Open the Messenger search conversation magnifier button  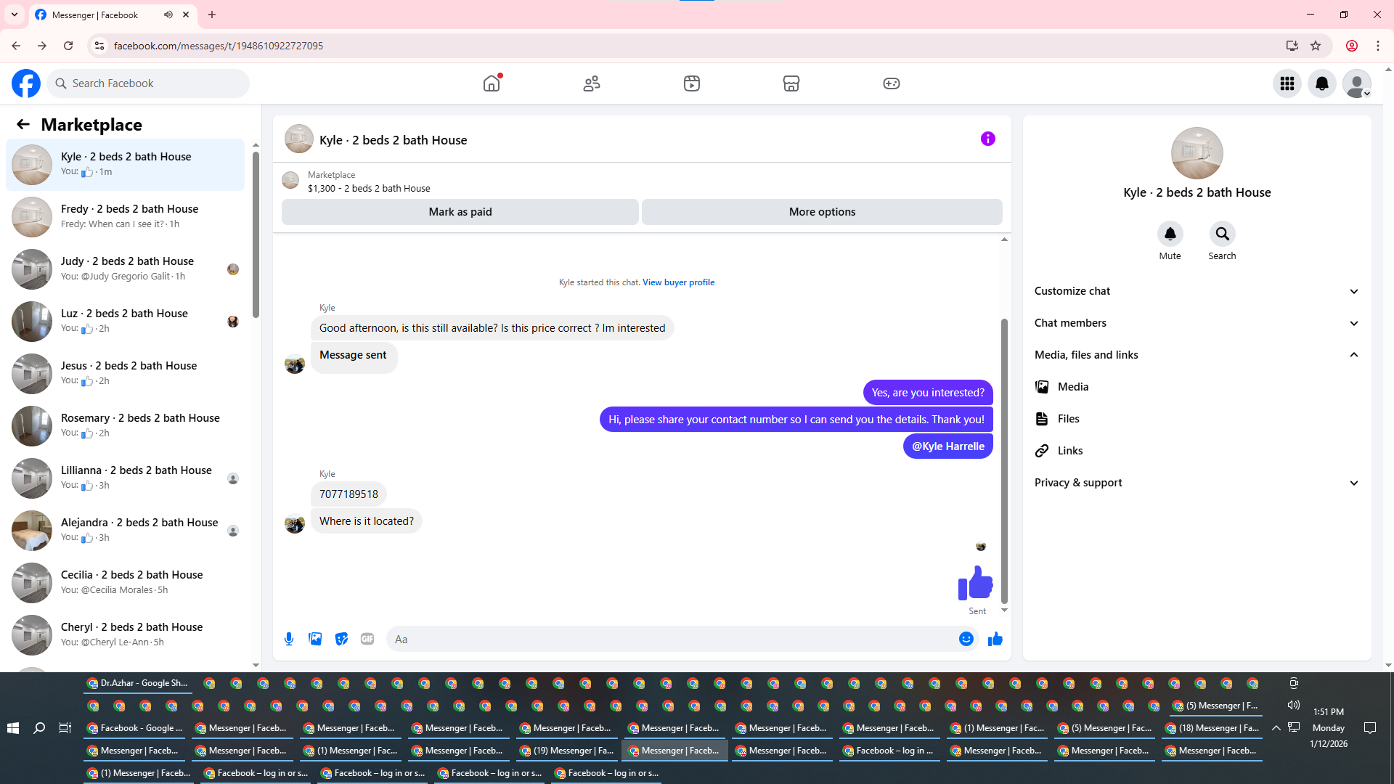1222,234
